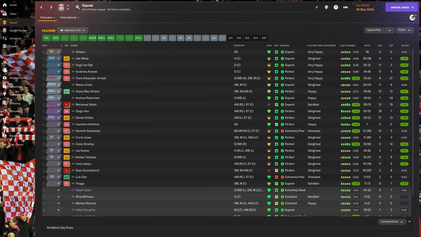This screenshot has width=421, height=237.
Task: Open Alisson's GK position dropdown
Action: click(x=54, y=52)
